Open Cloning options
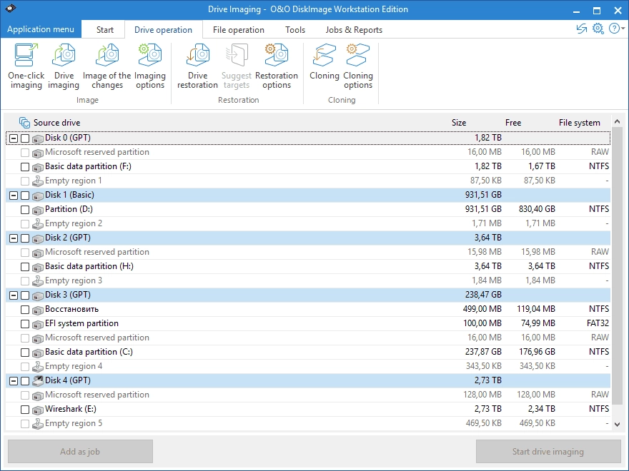Screen dimensions: 629x471 click(x=358, y=66)
